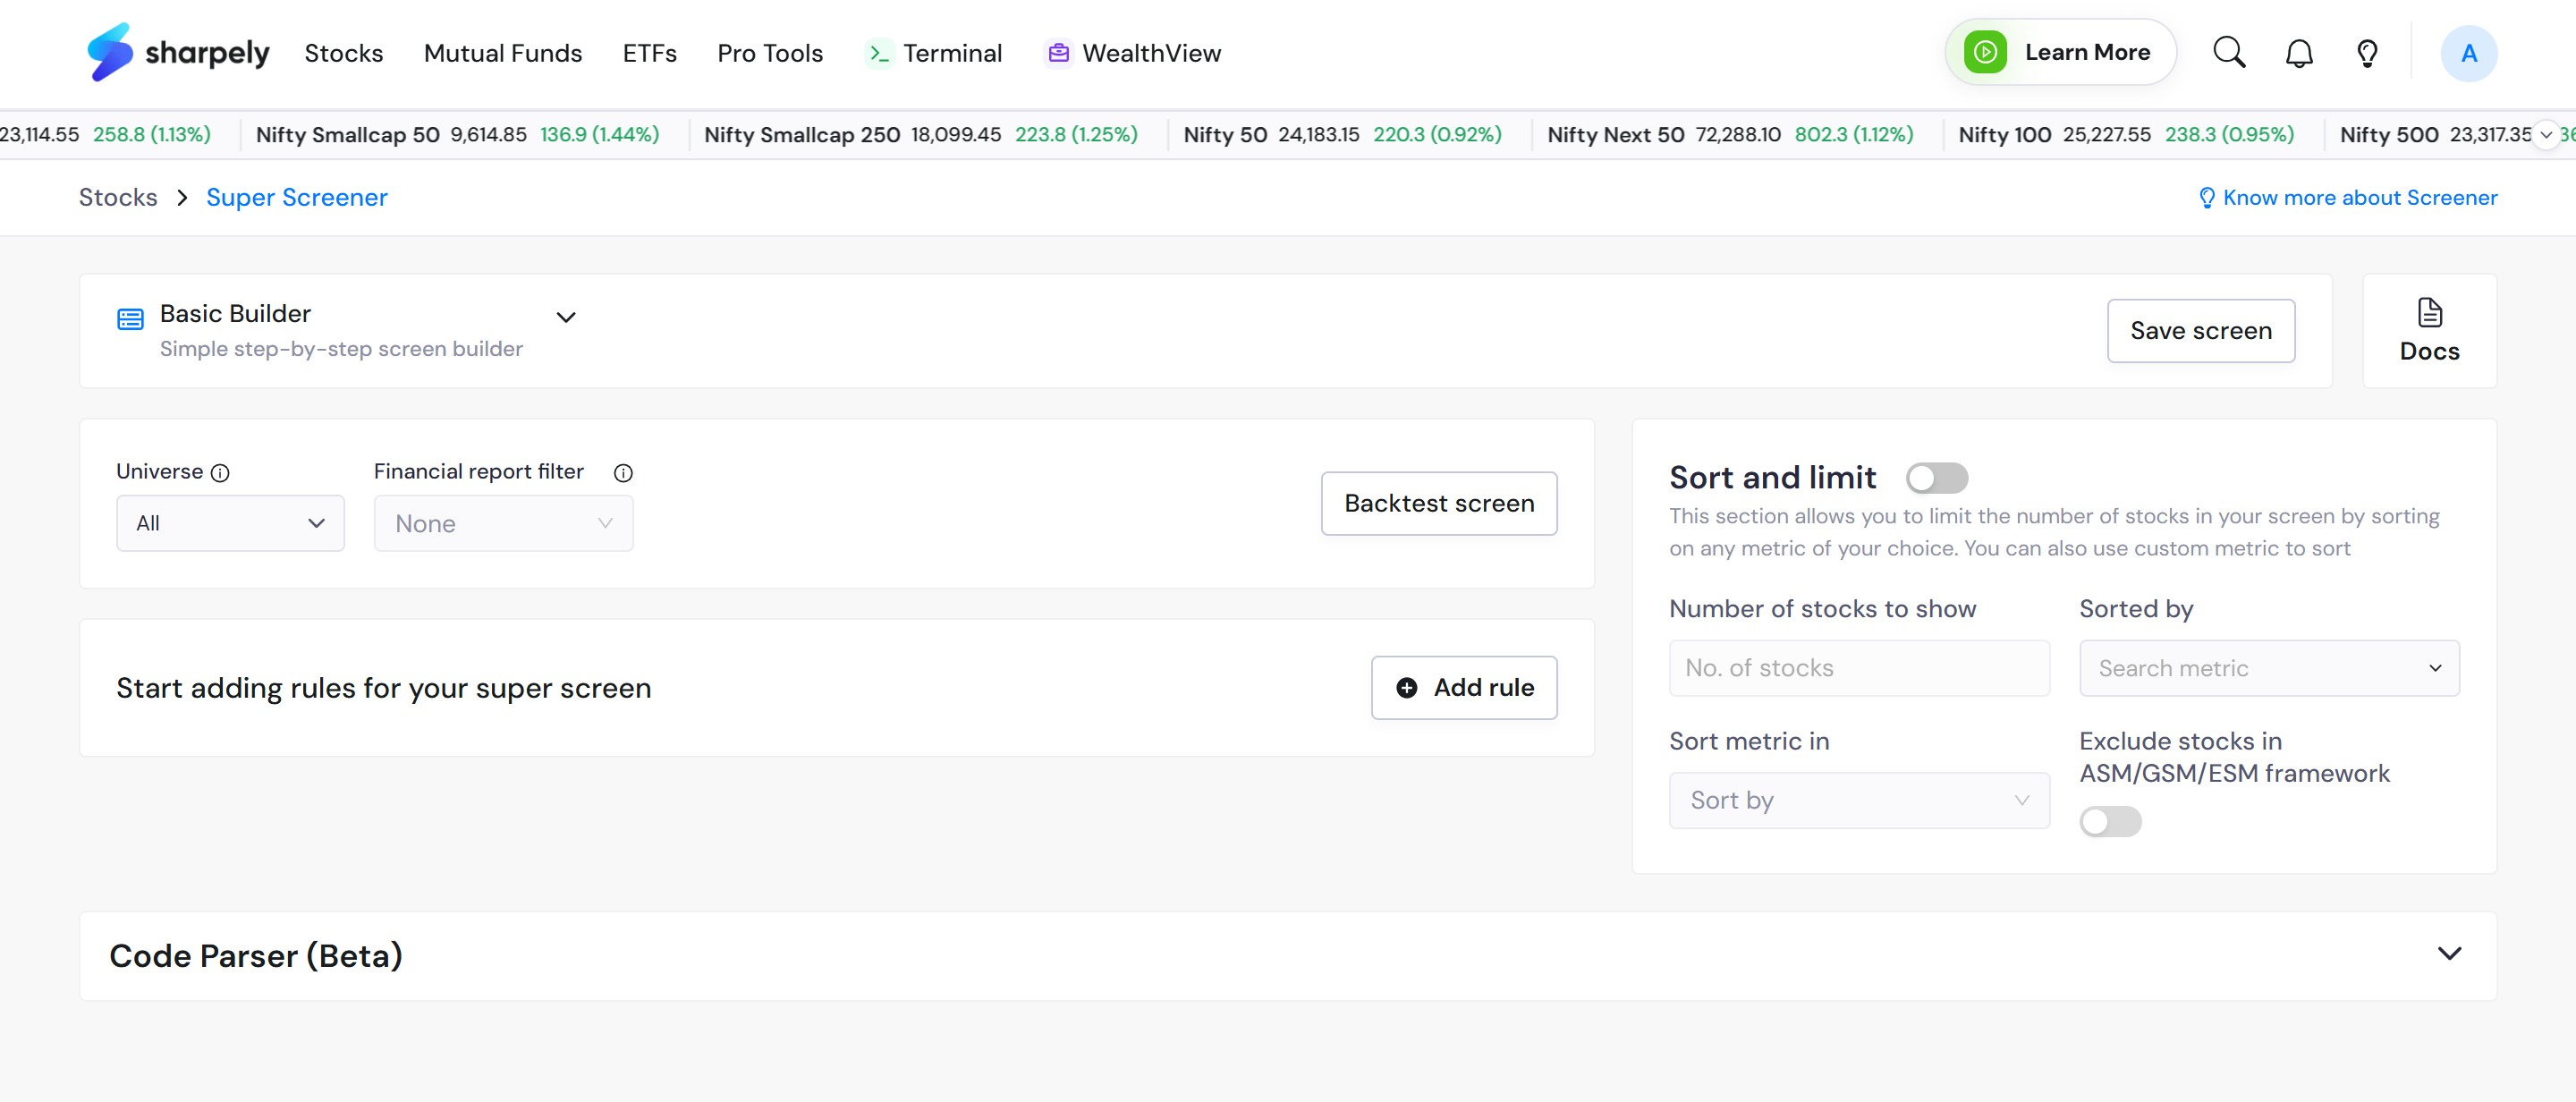2576x1102 pixels.
Task: Click the lightbulb tips icon in header
Action: pyautogui.click(x=2367, y=53)
